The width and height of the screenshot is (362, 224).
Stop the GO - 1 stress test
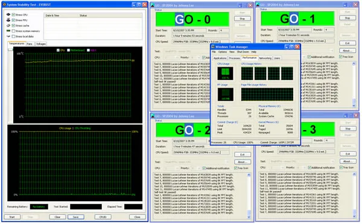[348, 18]
